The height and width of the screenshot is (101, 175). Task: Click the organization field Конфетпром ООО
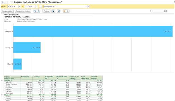coord(64,7)
